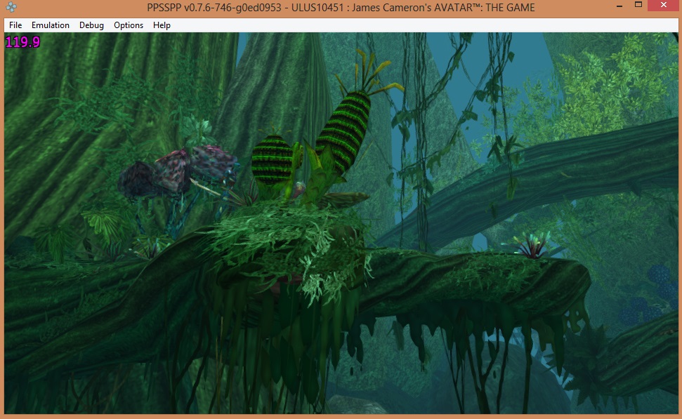The width and height of the screenshot is (682, 419).
Task: Open the Help menu
Action: click(x=162, y=25)
